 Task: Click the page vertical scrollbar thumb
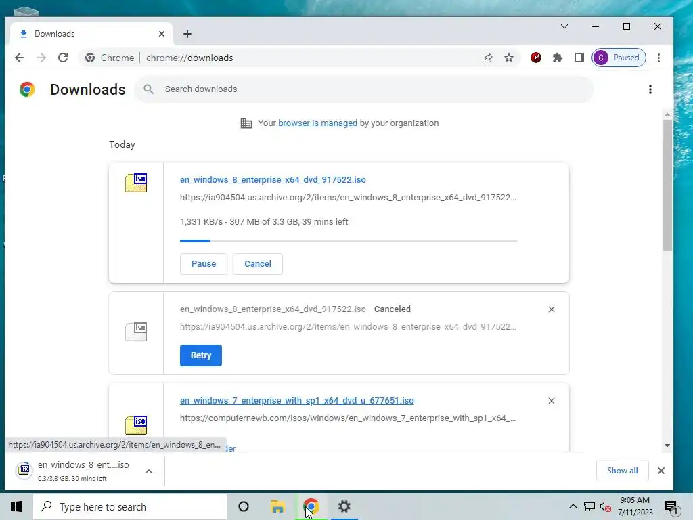pos(667,185)
